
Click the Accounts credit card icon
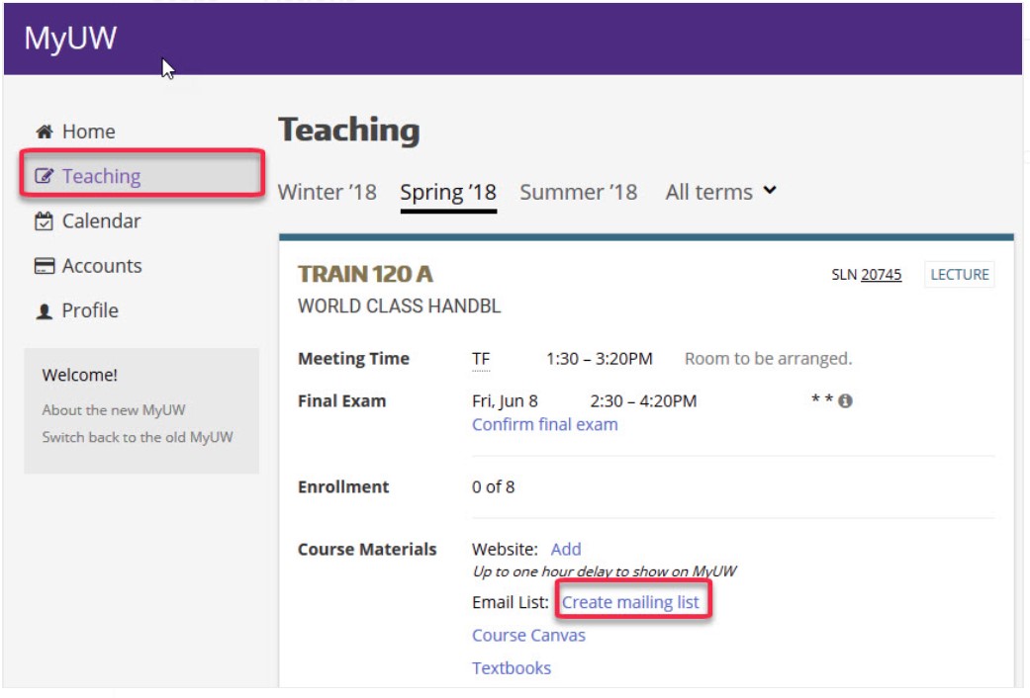point(44,266)
